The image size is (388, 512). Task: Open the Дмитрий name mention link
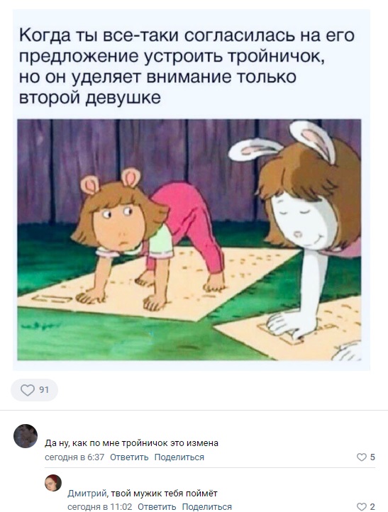tap(87, 493)
